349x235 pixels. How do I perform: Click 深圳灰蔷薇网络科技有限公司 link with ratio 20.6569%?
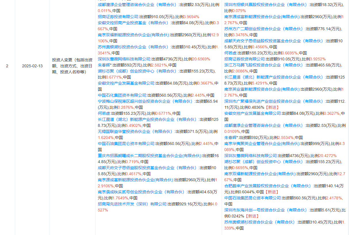(124, 59)
